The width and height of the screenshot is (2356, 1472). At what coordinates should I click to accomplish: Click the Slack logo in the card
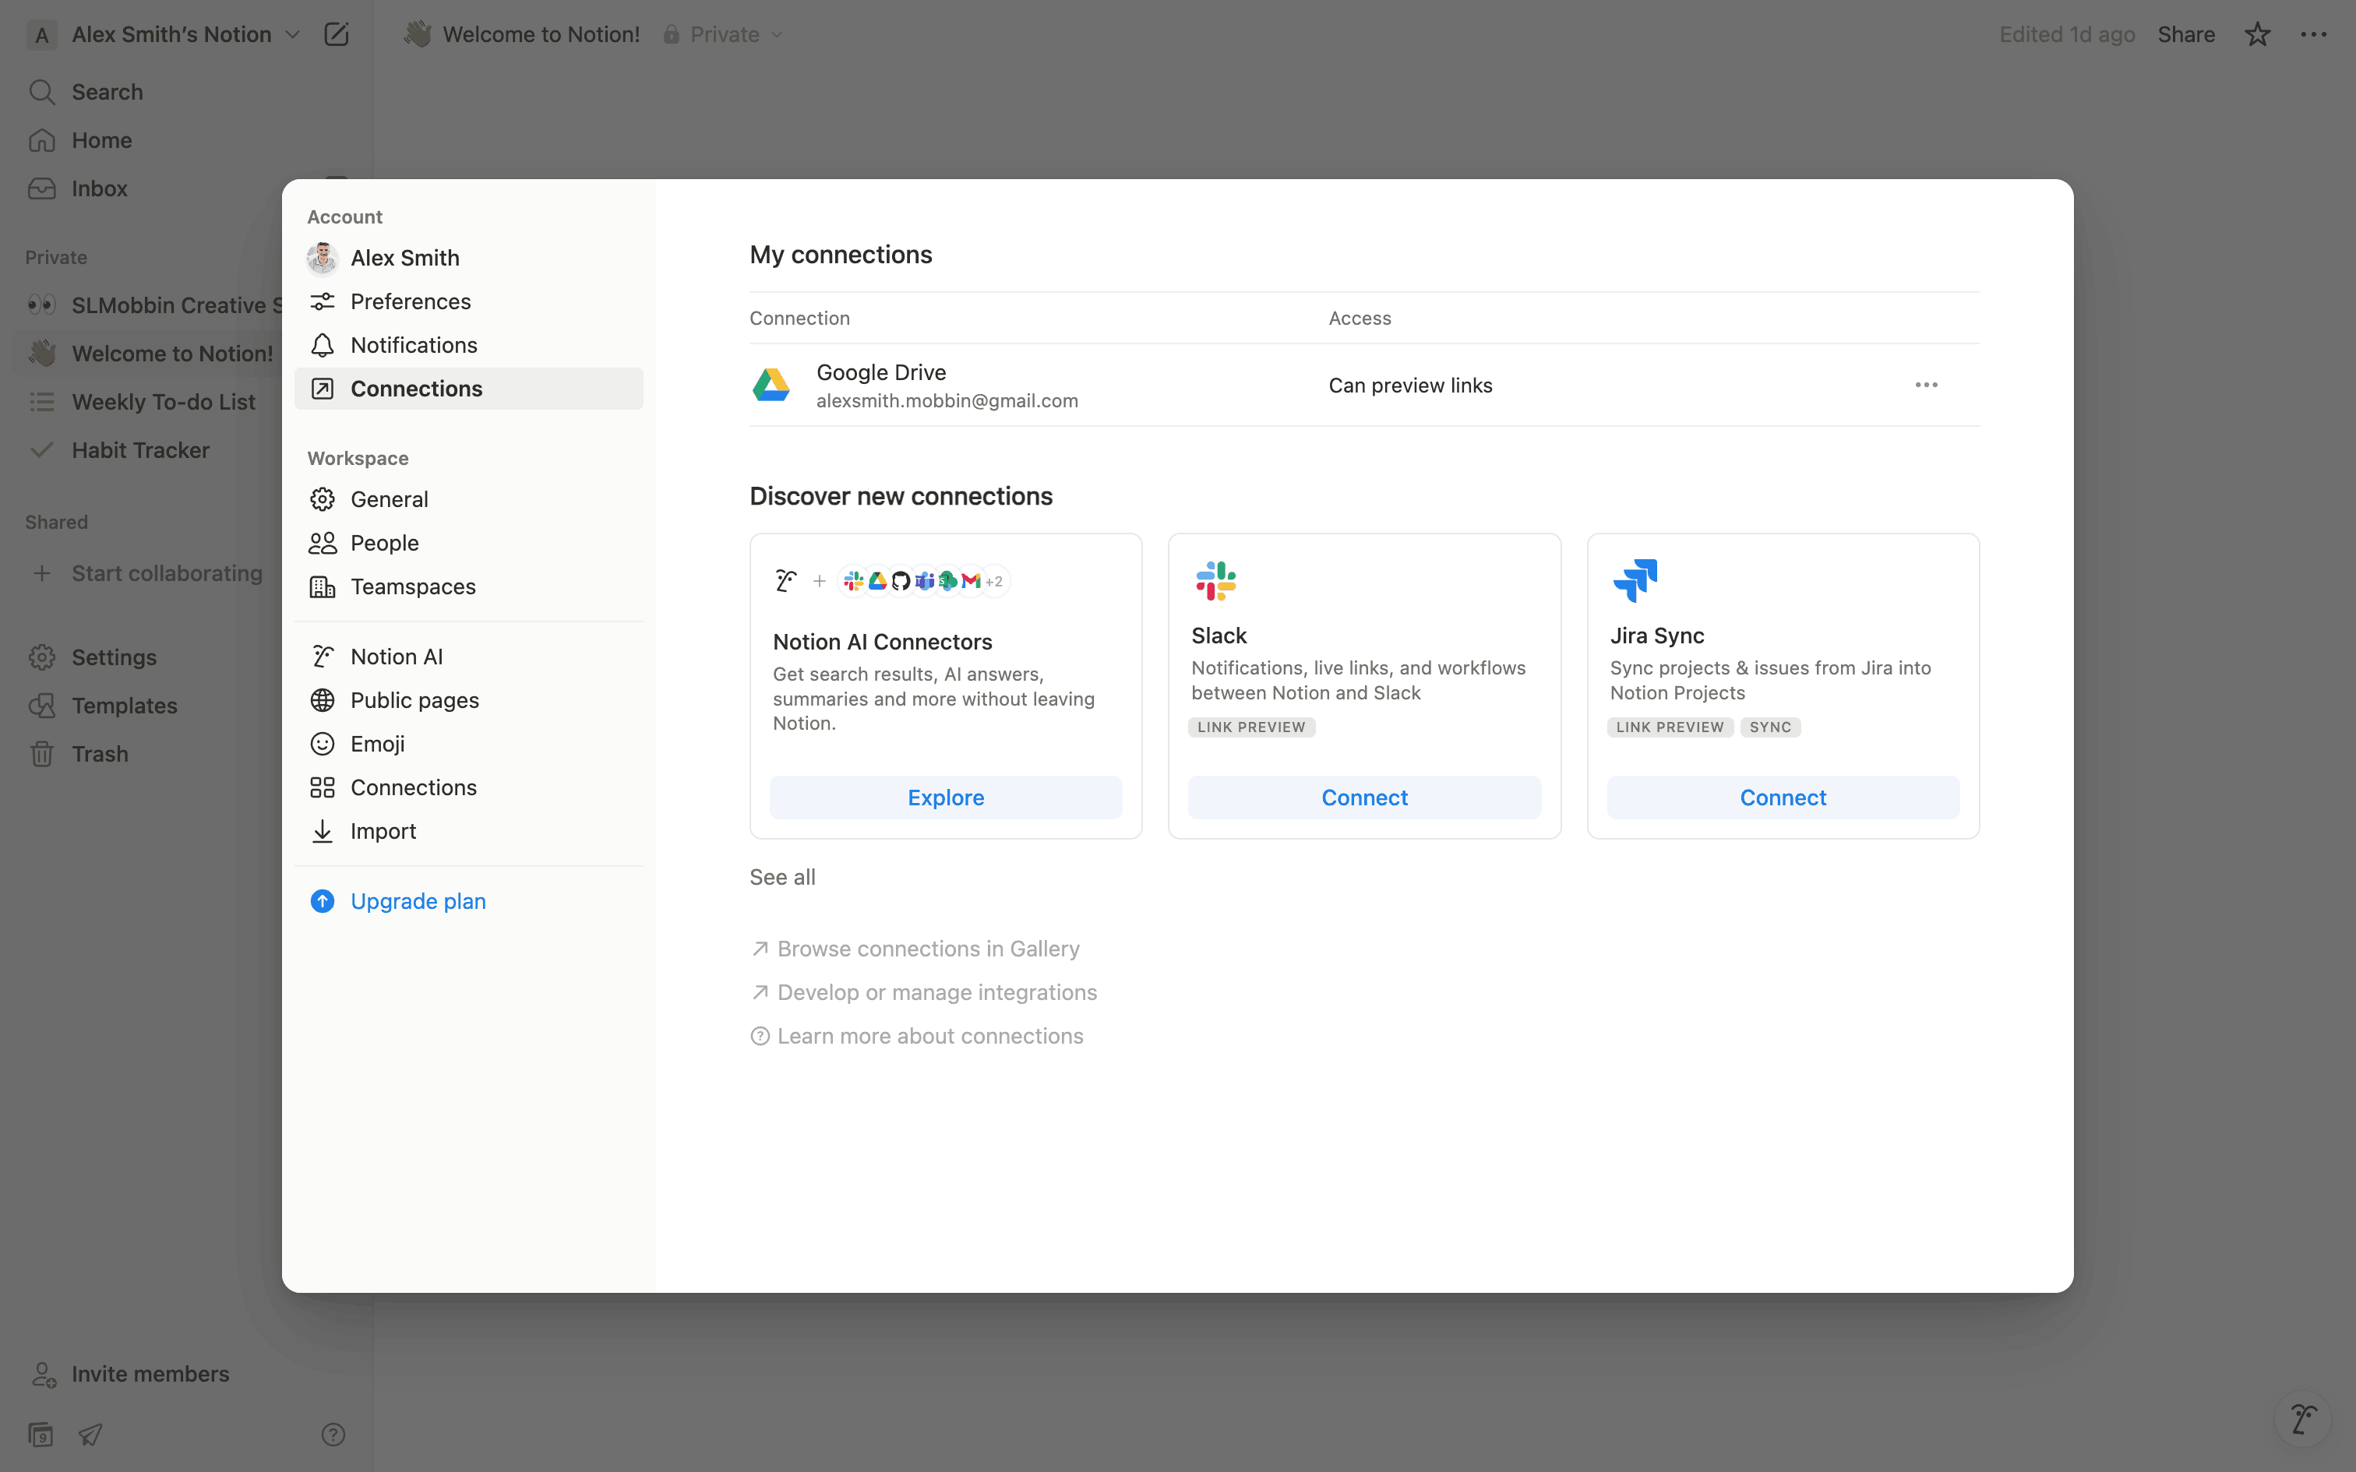[x=1215, y=580]
